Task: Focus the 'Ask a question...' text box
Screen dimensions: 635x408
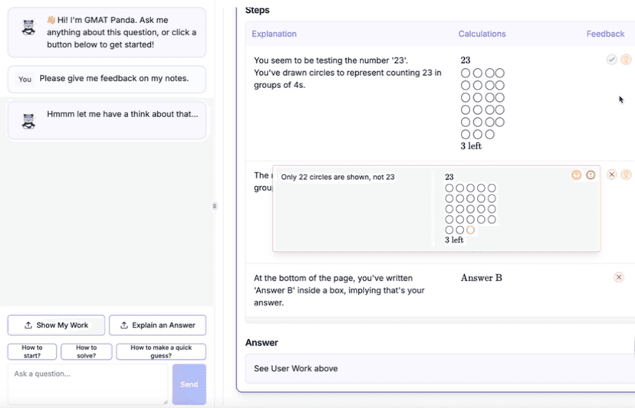Action: coord(87,384)
